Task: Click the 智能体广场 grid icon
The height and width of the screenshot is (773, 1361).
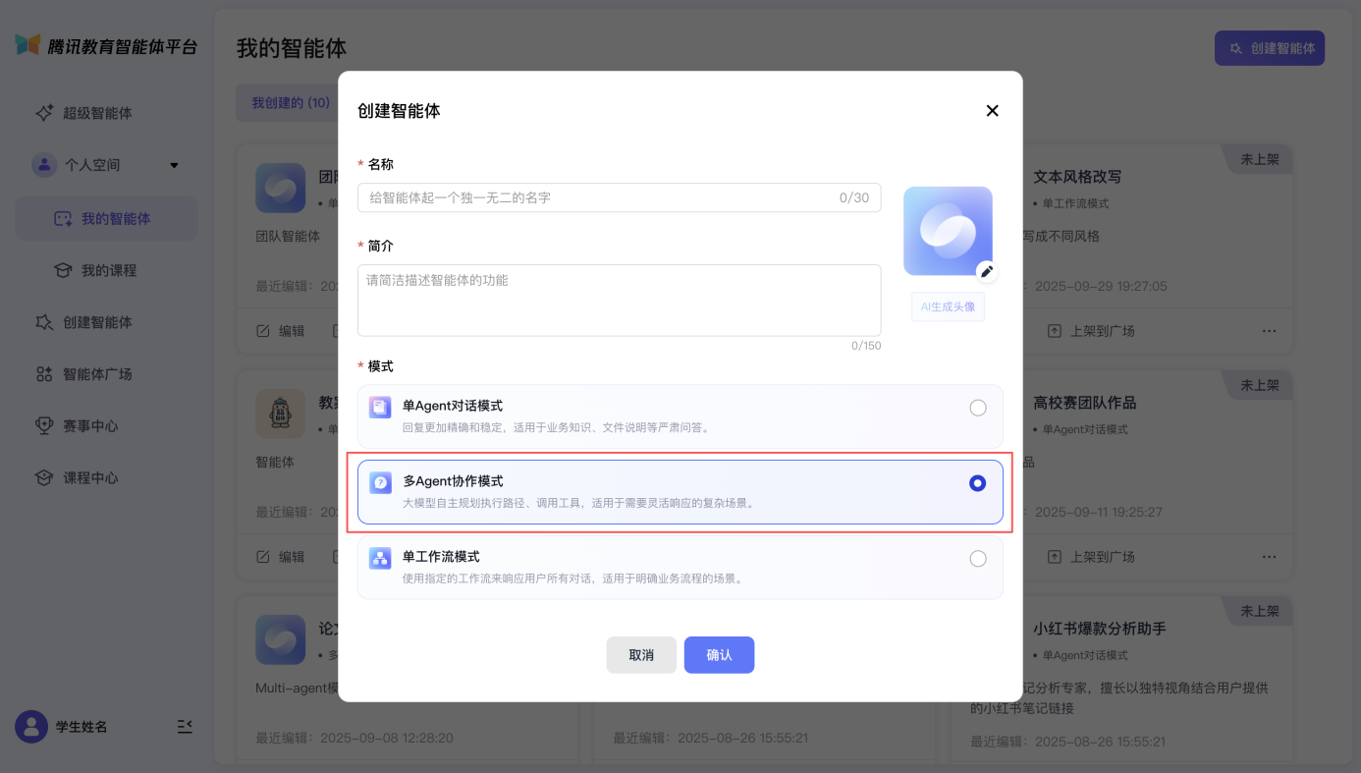Action: click(x=44, y=374)
